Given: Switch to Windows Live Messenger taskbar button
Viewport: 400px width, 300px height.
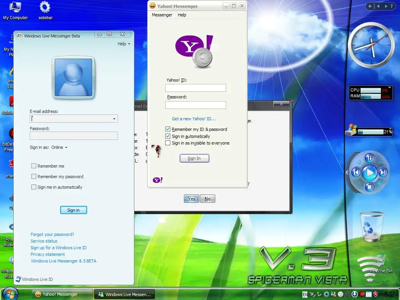Looking at the screenshot, I should coord(125,294).
